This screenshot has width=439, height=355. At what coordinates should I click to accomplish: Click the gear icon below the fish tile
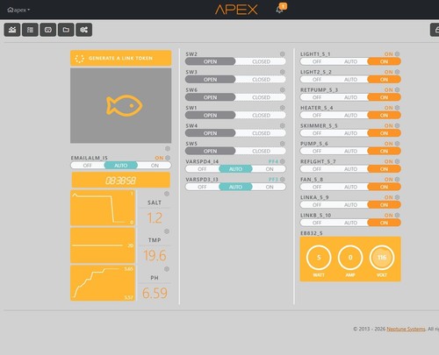coord(168,149)
